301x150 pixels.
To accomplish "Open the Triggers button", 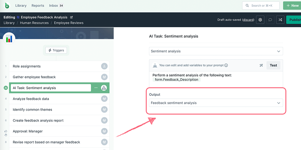I will click(x=56, y=50).
